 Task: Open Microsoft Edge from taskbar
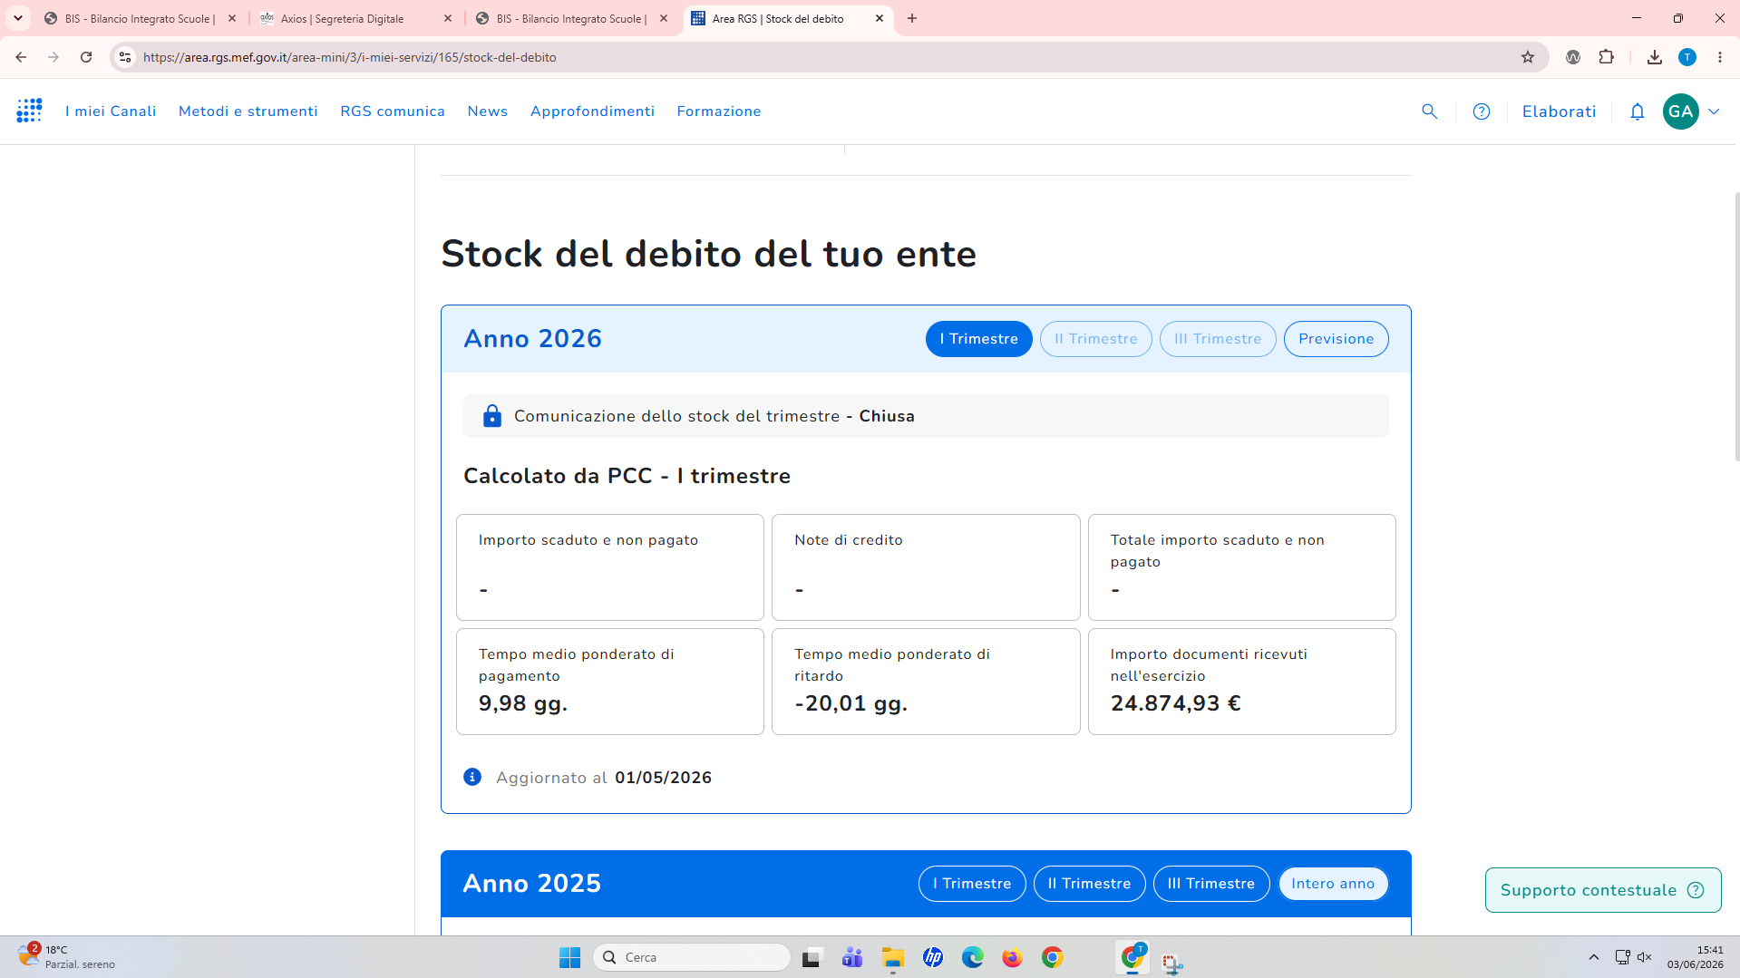(x=972, y=957)
